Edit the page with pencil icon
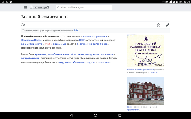 (168, 25)
